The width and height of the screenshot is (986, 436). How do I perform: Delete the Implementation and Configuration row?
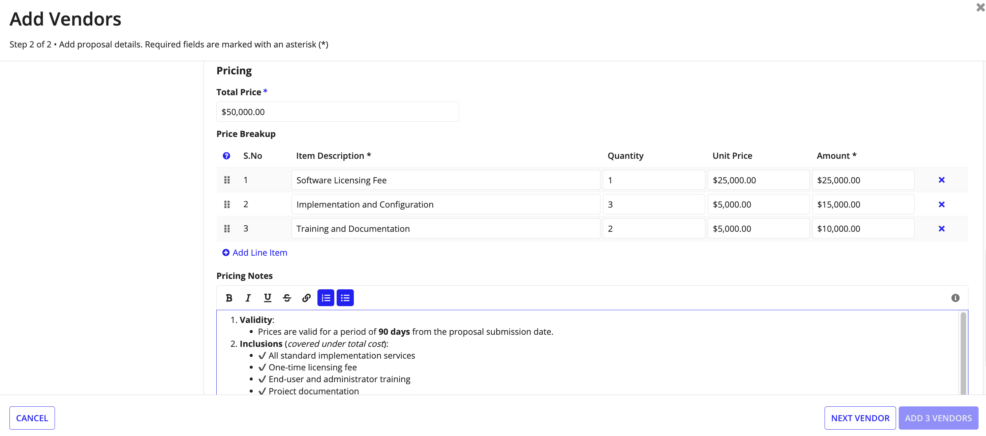941,205
